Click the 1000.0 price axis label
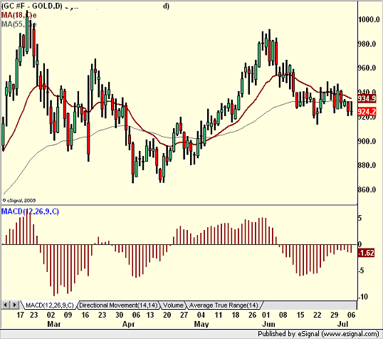383x339 pixels. coord(369,19)
